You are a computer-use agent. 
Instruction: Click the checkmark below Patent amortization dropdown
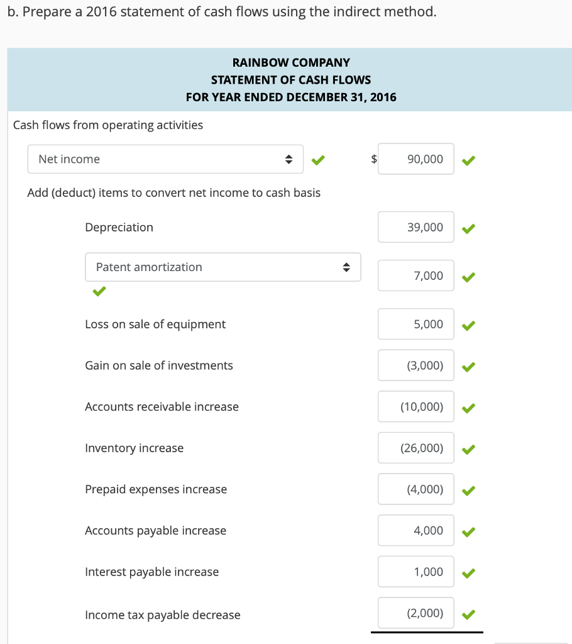(x=99, y=291)
